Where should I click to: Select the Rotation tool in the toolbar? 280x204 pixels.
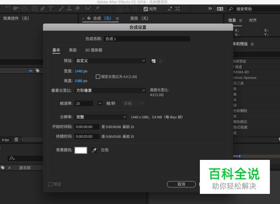[8, 8]
